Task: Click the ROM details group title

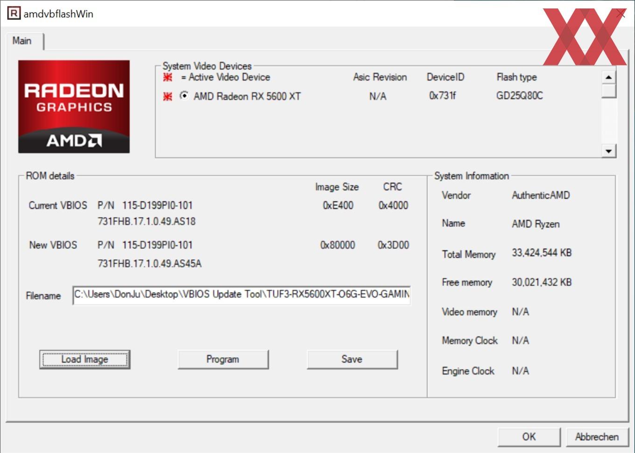Action: pyautogui.click(x=50, y=176)
